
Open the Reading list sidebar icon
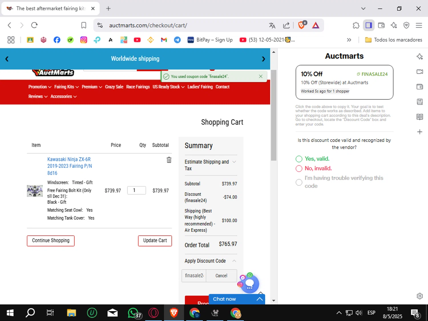click(419, 117)
